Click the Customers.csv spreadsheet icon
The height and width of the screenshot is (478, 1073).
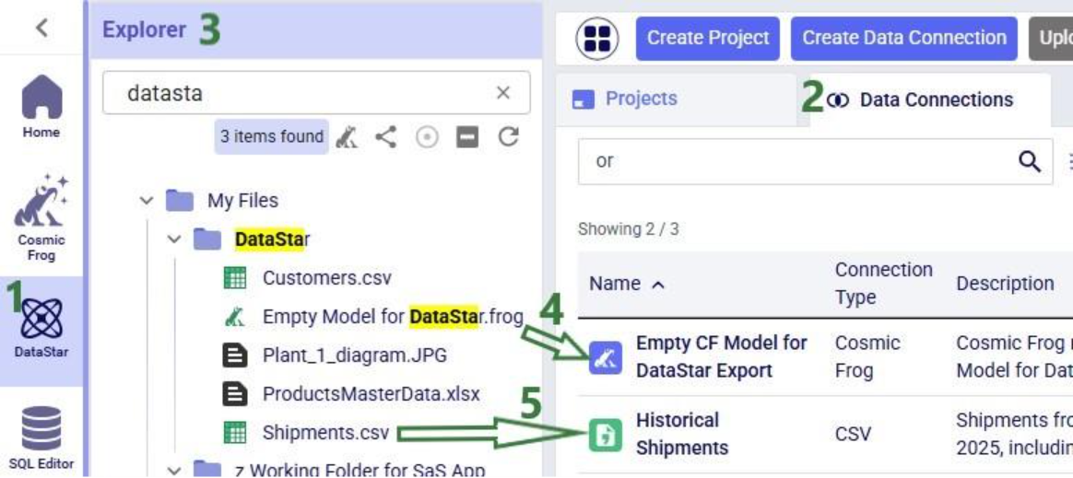coord(235,277)
